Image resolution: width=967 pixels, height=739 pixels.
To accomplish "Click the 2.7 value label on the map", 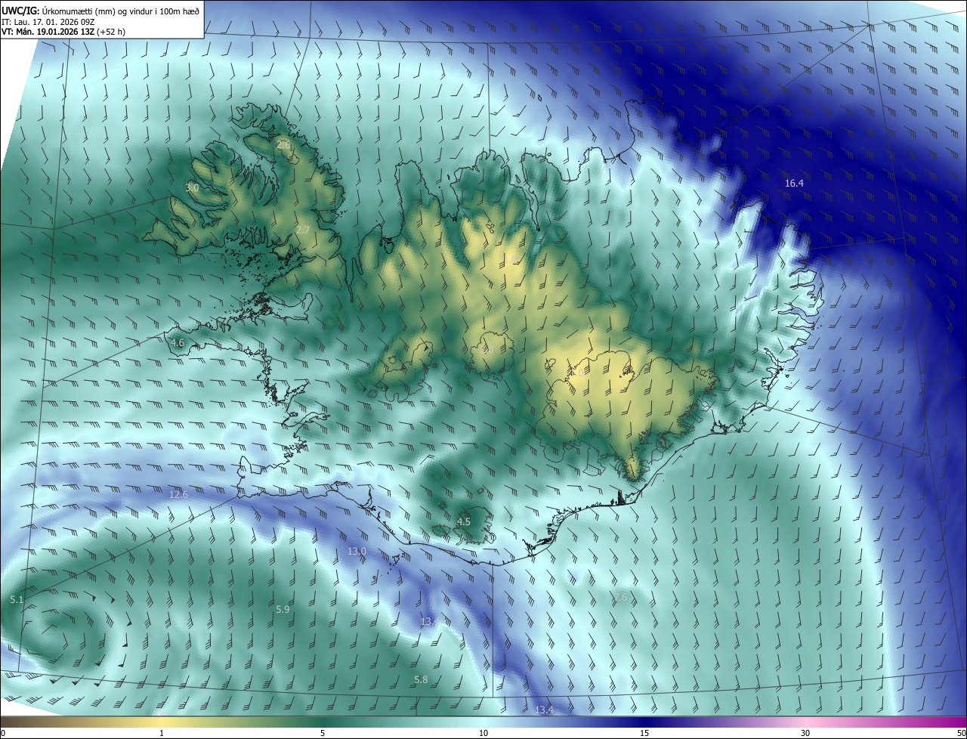I will tap(302, 230).
